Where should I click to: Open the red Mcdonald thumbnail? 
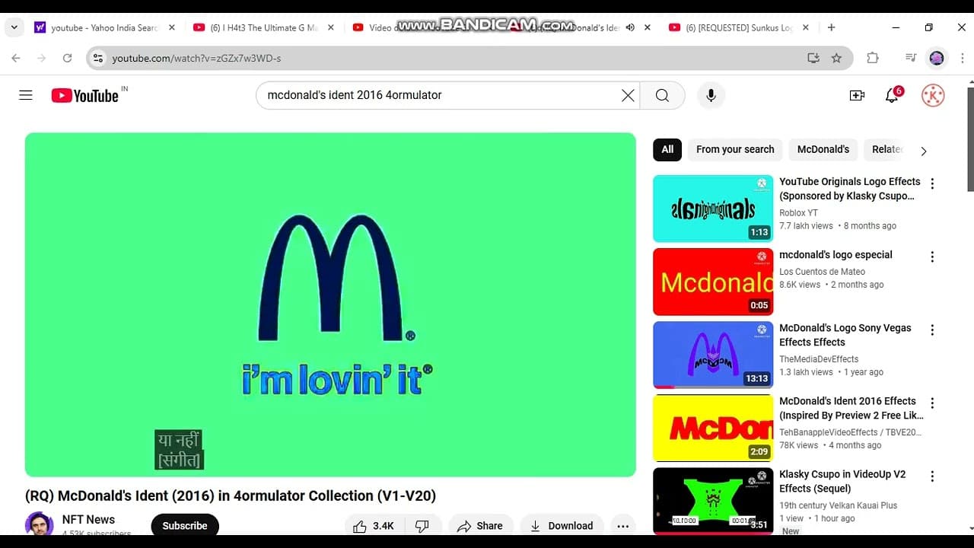click(713, 282)
